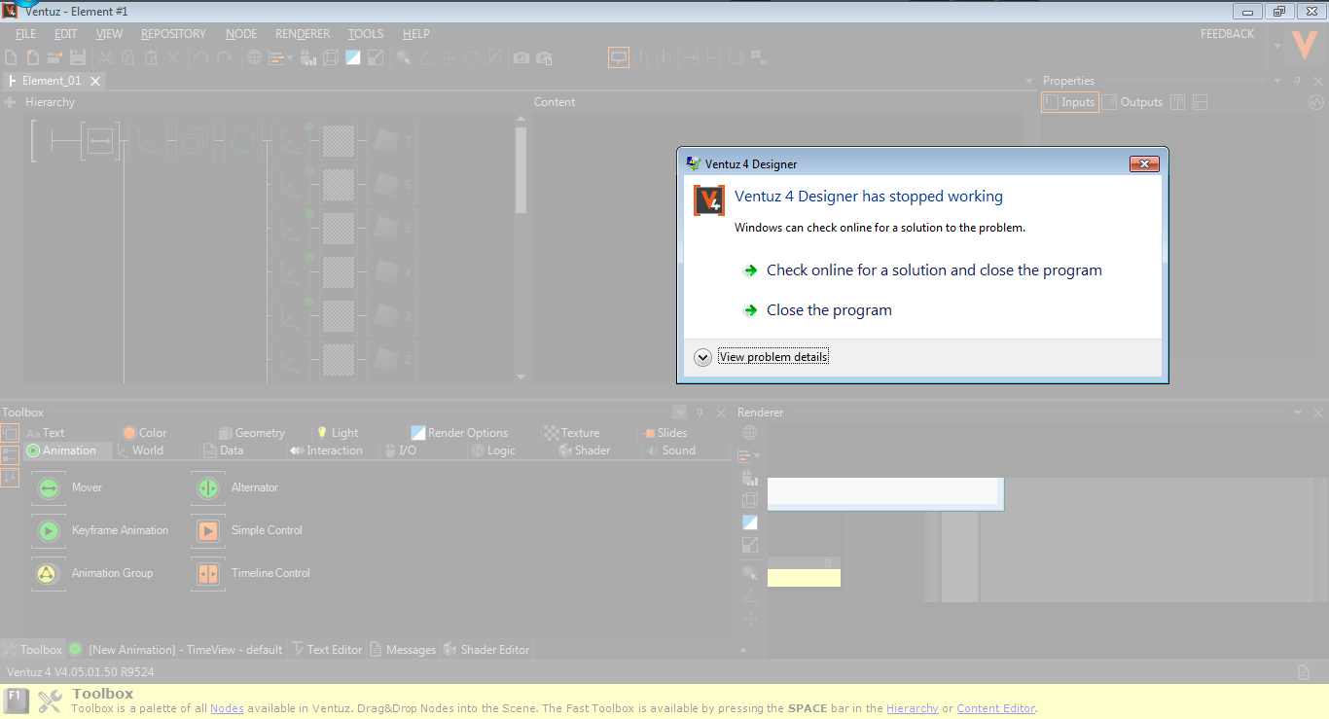Choose the Simple Control node icon

(x=208, y=531)
